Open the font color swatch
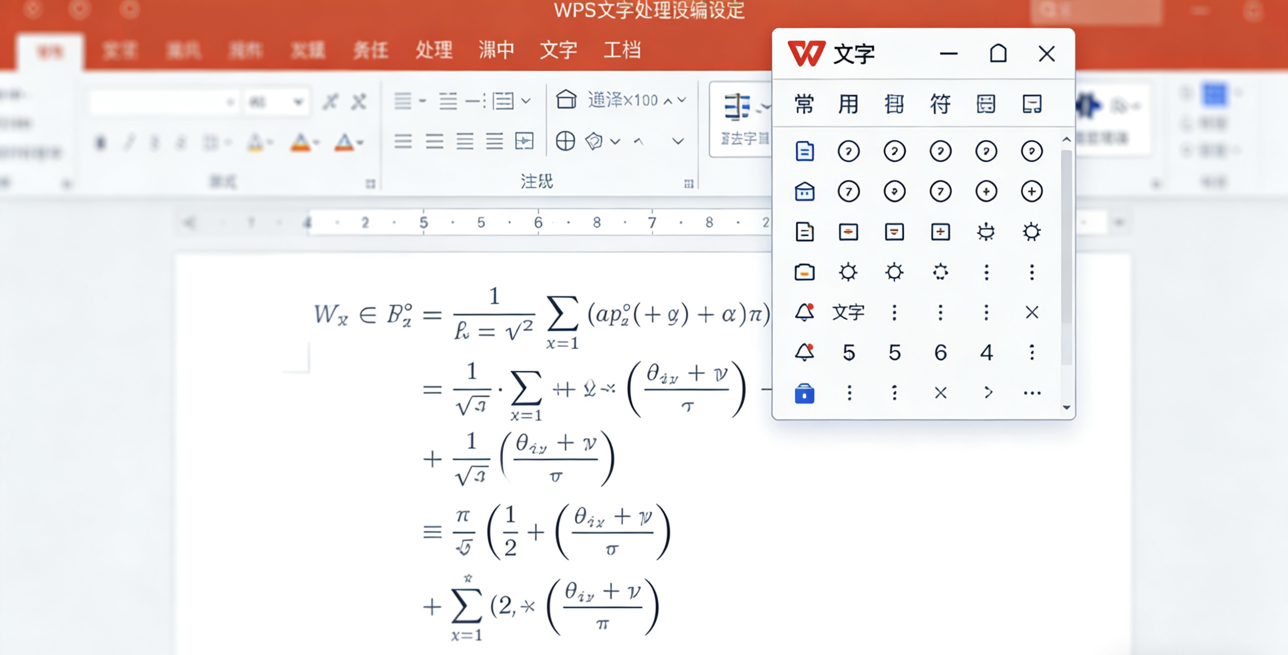1288x655 pixels. pyautogui.click(x=345, y=143)
